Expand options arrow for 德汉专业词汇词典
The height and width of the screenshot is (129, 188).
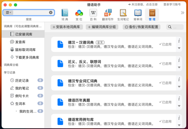click(179, 87)
